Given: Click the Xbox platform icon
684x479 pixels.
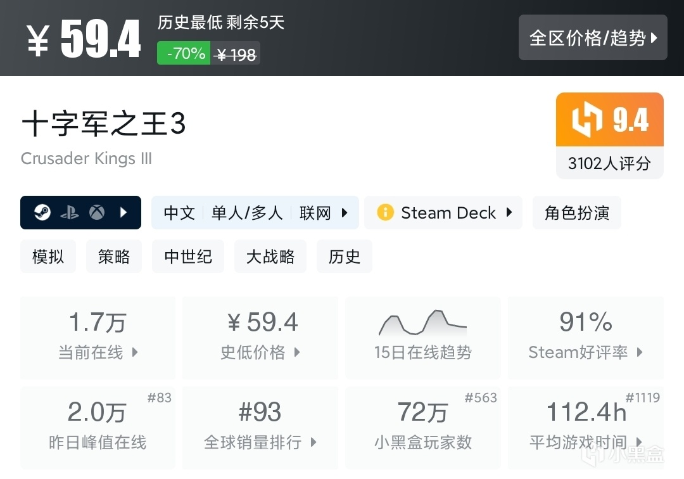Looking at the screenshot, I should (x=97, y=213).
